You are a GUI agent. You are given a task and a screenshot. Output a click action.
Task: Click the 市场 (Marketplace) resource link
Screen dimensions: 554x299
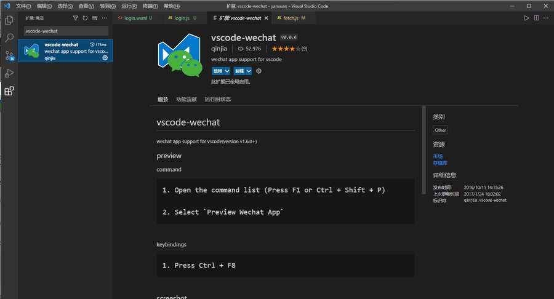click(x=438, y=156)
